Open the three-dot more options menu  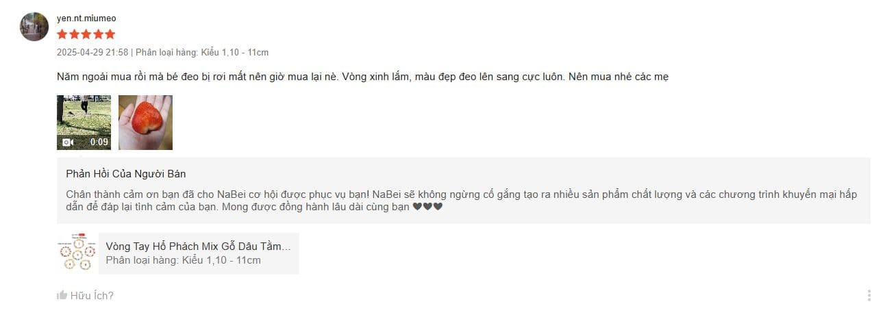(x=869, y=296)
